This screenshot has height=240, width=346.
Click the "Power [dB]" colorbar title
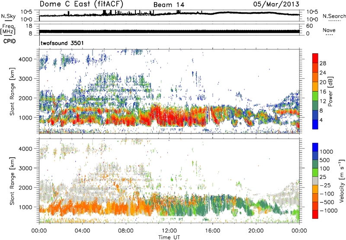[x=330, y=91]
